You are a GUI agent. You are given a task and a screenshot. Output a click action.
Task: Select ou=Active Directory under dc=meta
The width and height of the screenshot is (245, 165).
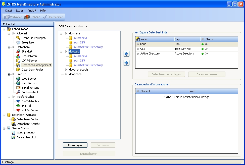tap(88, 47)
